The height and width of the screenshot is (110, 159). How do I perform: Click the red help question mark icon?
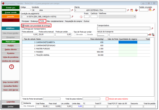point(12,67)
